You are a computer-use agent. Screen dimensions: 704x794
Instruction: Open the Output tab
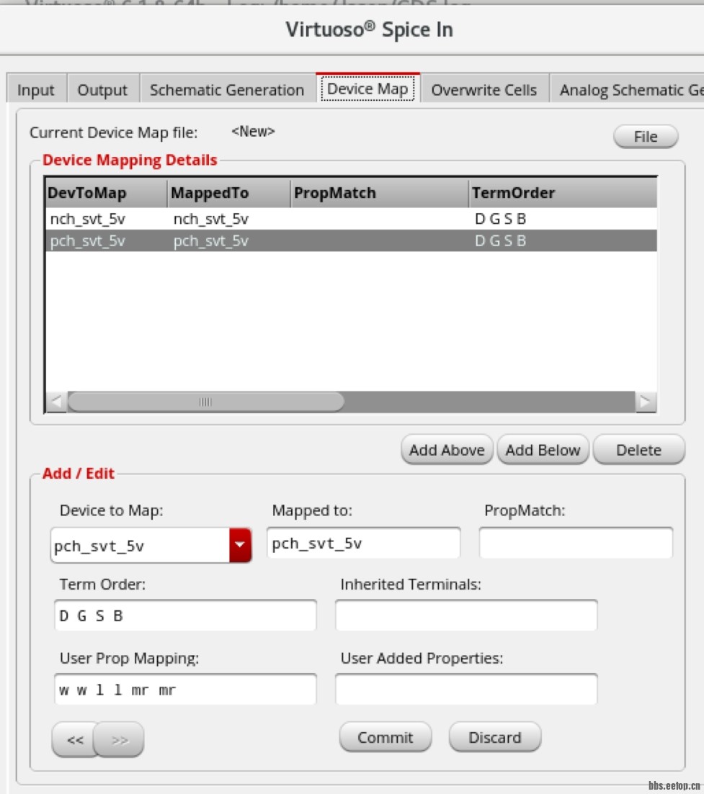(x=103, y=90)
